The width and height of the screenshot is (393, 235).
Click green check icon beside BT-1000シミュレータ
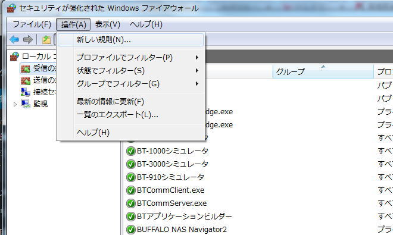tap(131, 151)
